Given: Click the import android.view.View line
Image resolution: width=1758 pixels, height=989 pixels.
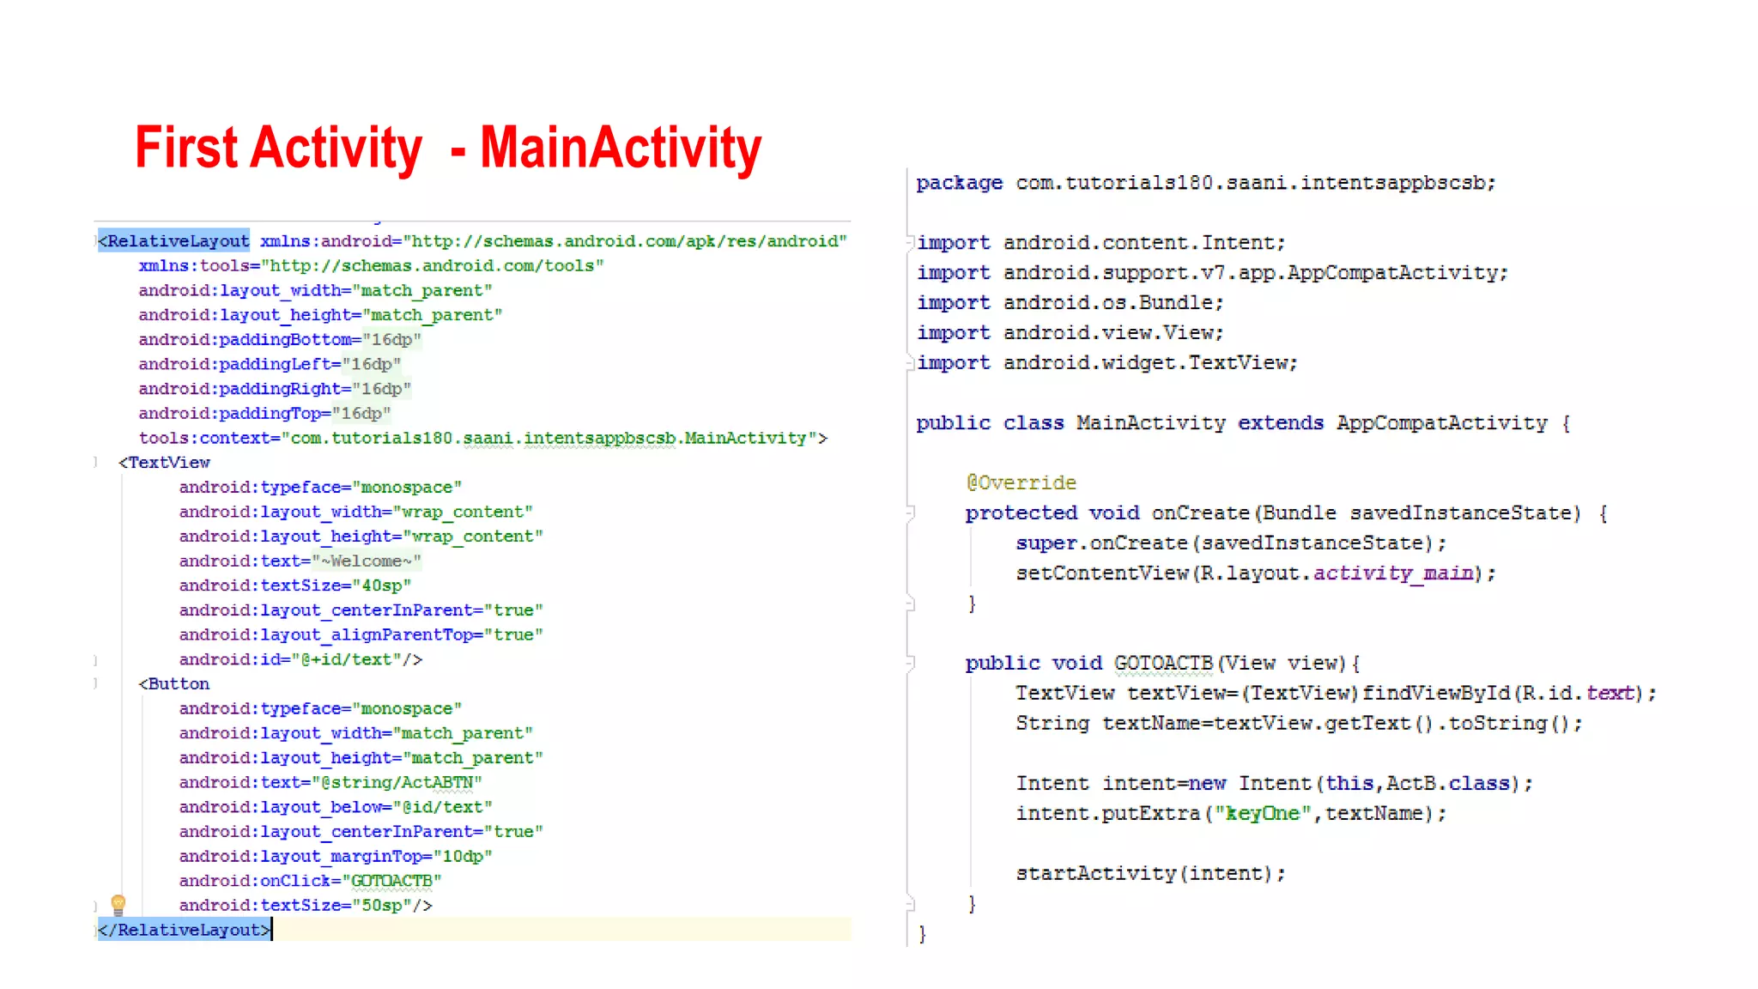Looking at the screenshot, I should click(x=1070, y=333).
